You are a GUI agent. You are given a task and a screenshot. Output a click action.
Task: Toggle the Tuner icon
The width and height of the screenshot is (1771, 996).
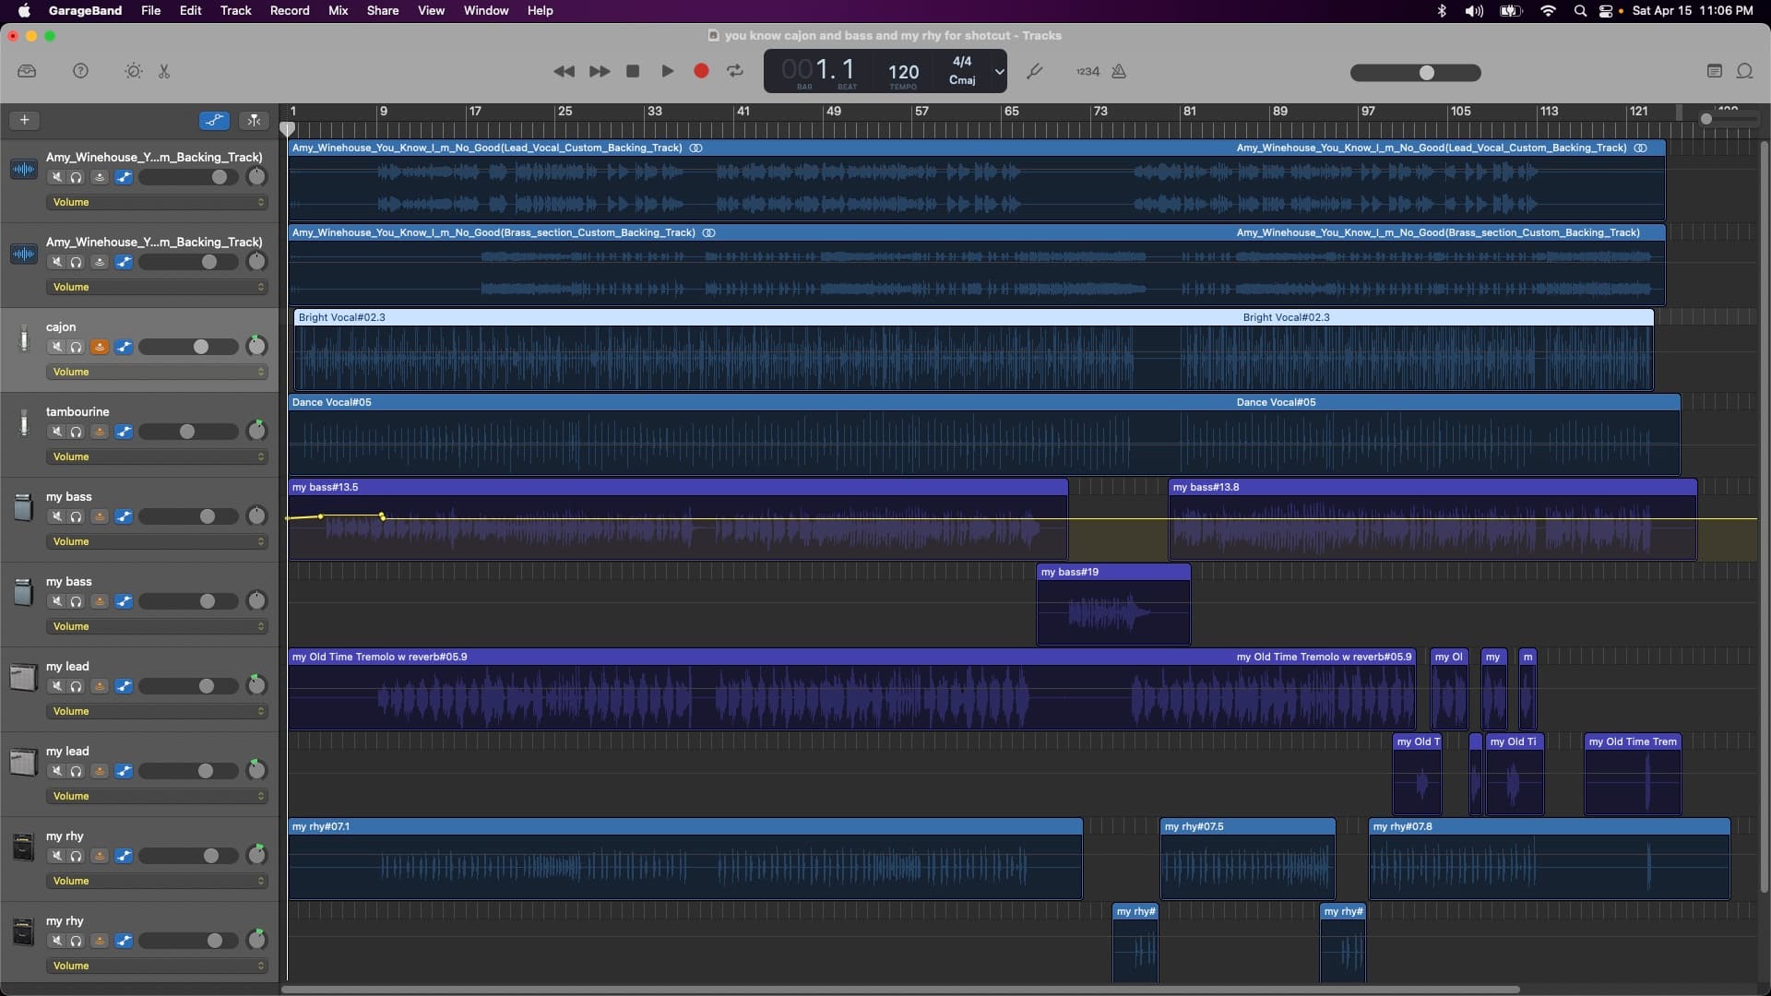pyautogui.click(x=1035, y=71)
